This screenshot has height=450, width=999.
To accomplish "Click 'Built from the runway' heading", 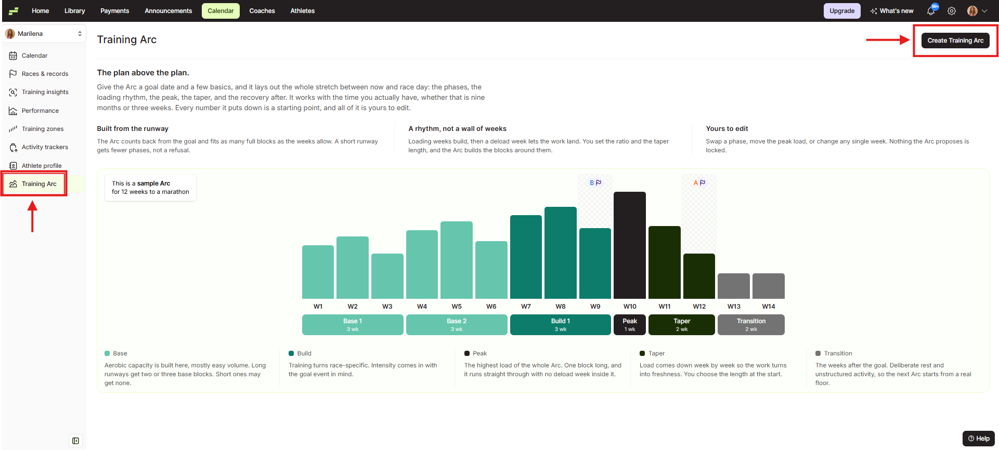I will point(133,129).
